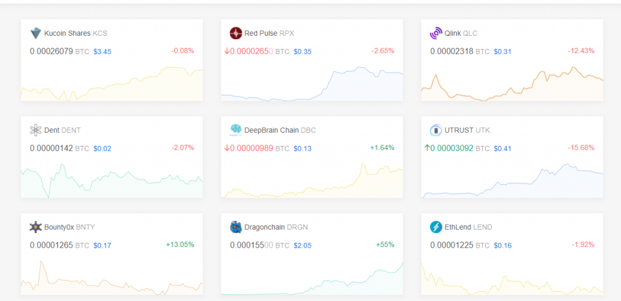Open the EthLend LEND coin name

469,227
